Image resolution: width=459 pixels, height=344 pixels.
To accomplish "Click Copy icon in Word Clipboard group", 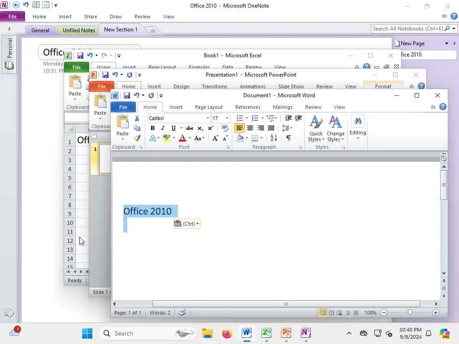I will click(x=137, y=128).
